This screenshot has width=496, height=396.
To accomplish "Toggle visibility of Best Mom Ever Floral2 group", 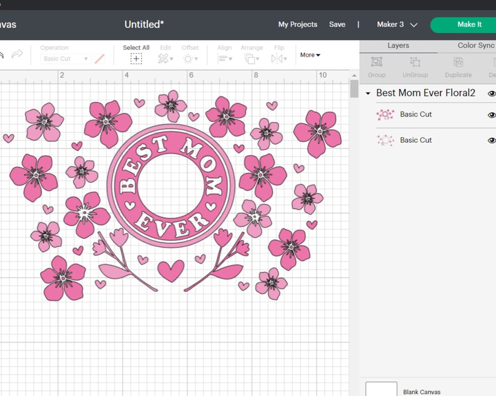I will click(492, 94).
